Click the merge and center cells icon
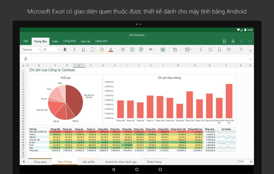This screenshot has width=274, height=174. pos(132,50)
